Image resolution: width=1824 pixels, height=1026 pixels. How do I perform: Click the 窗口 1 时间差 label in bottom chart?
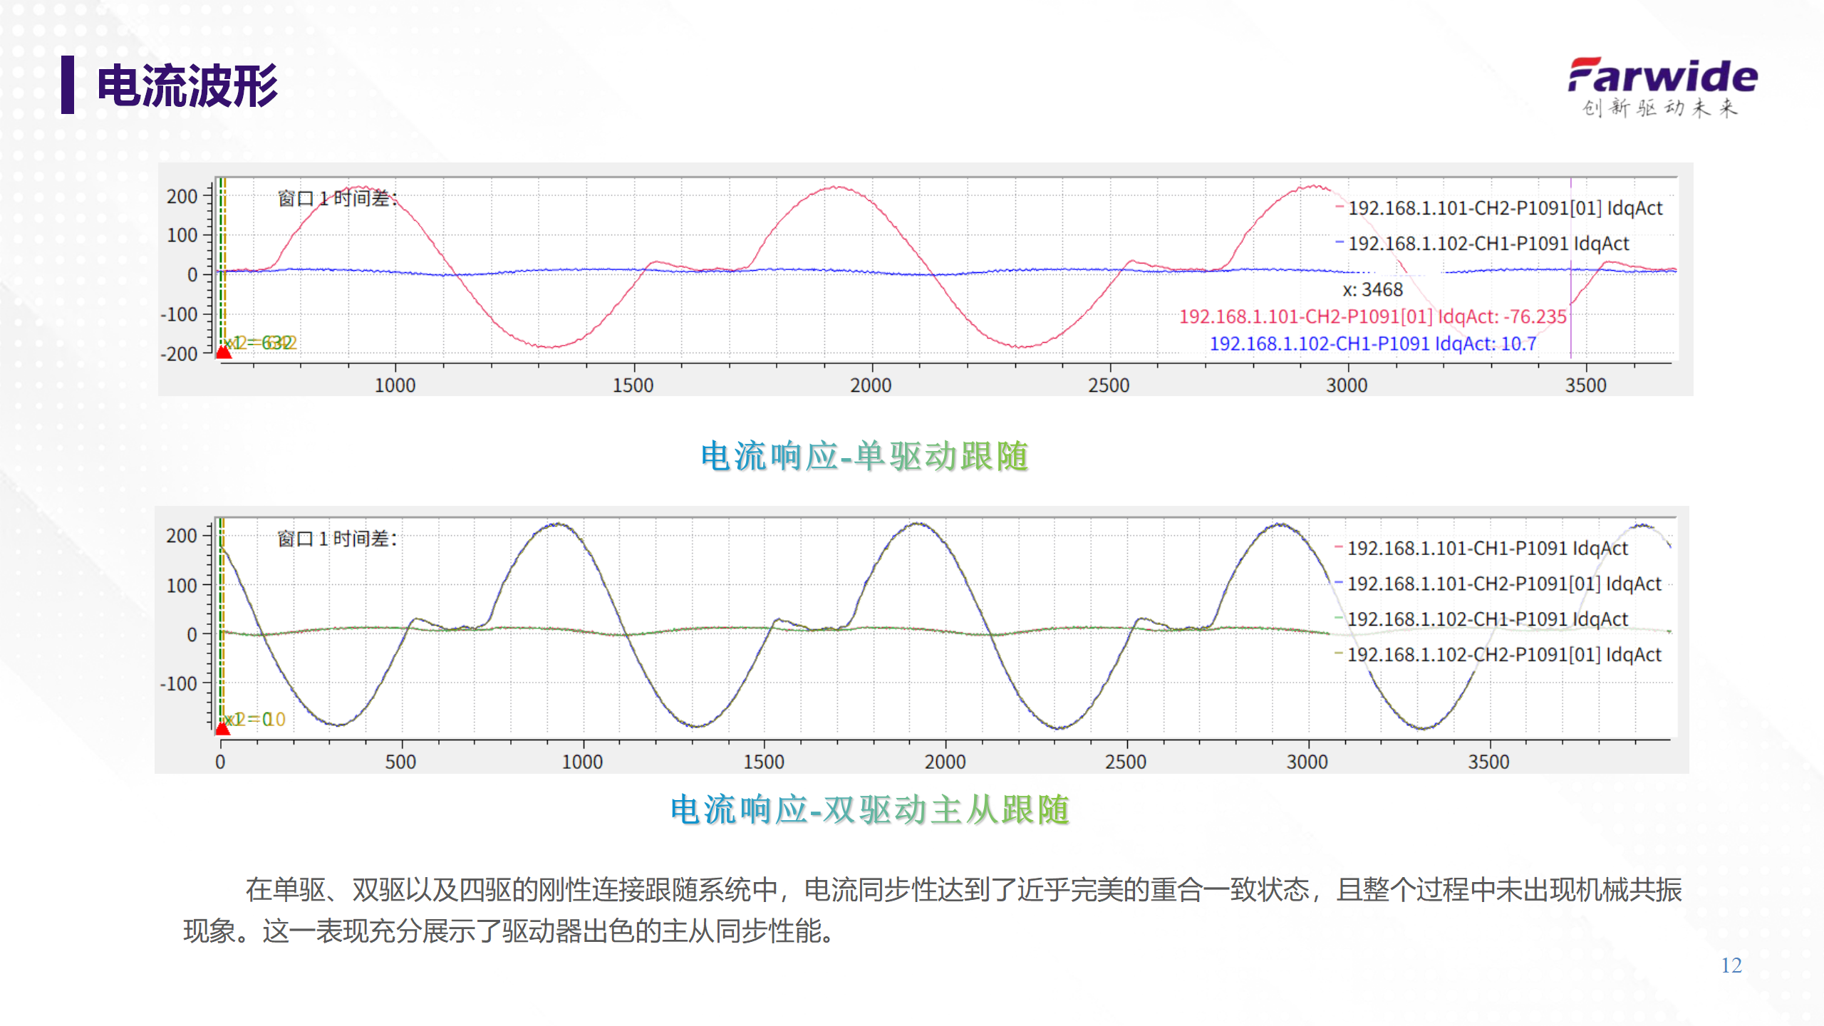[x=336, y=539]
